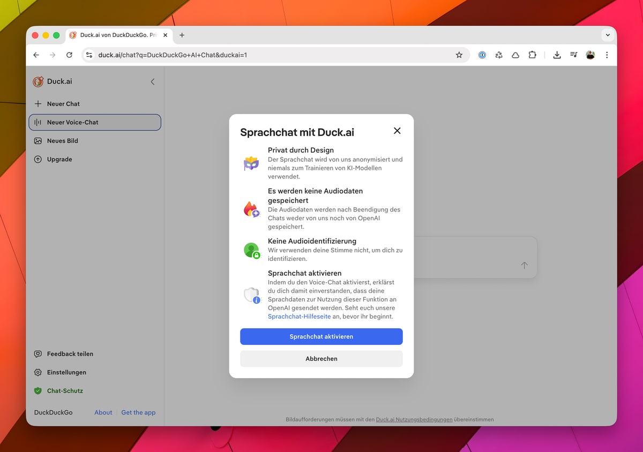Click the blue Sprachchat aktivieren button
The image size is (643, 452).
click(321, 336)
